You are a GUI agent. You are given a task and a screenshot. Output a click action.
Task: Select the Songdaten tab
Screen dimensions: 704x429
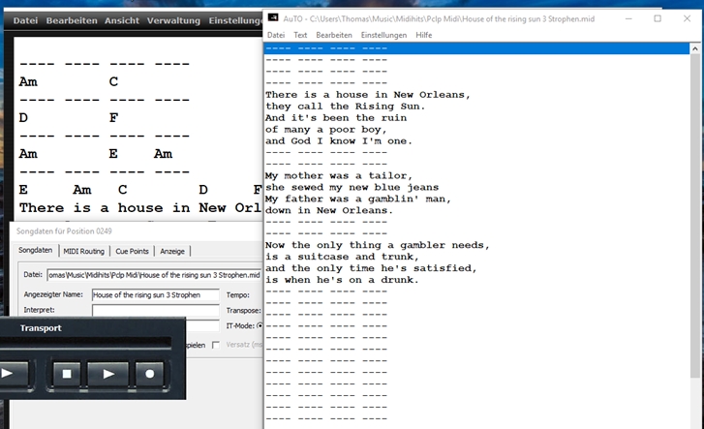(x=36, y=250)
